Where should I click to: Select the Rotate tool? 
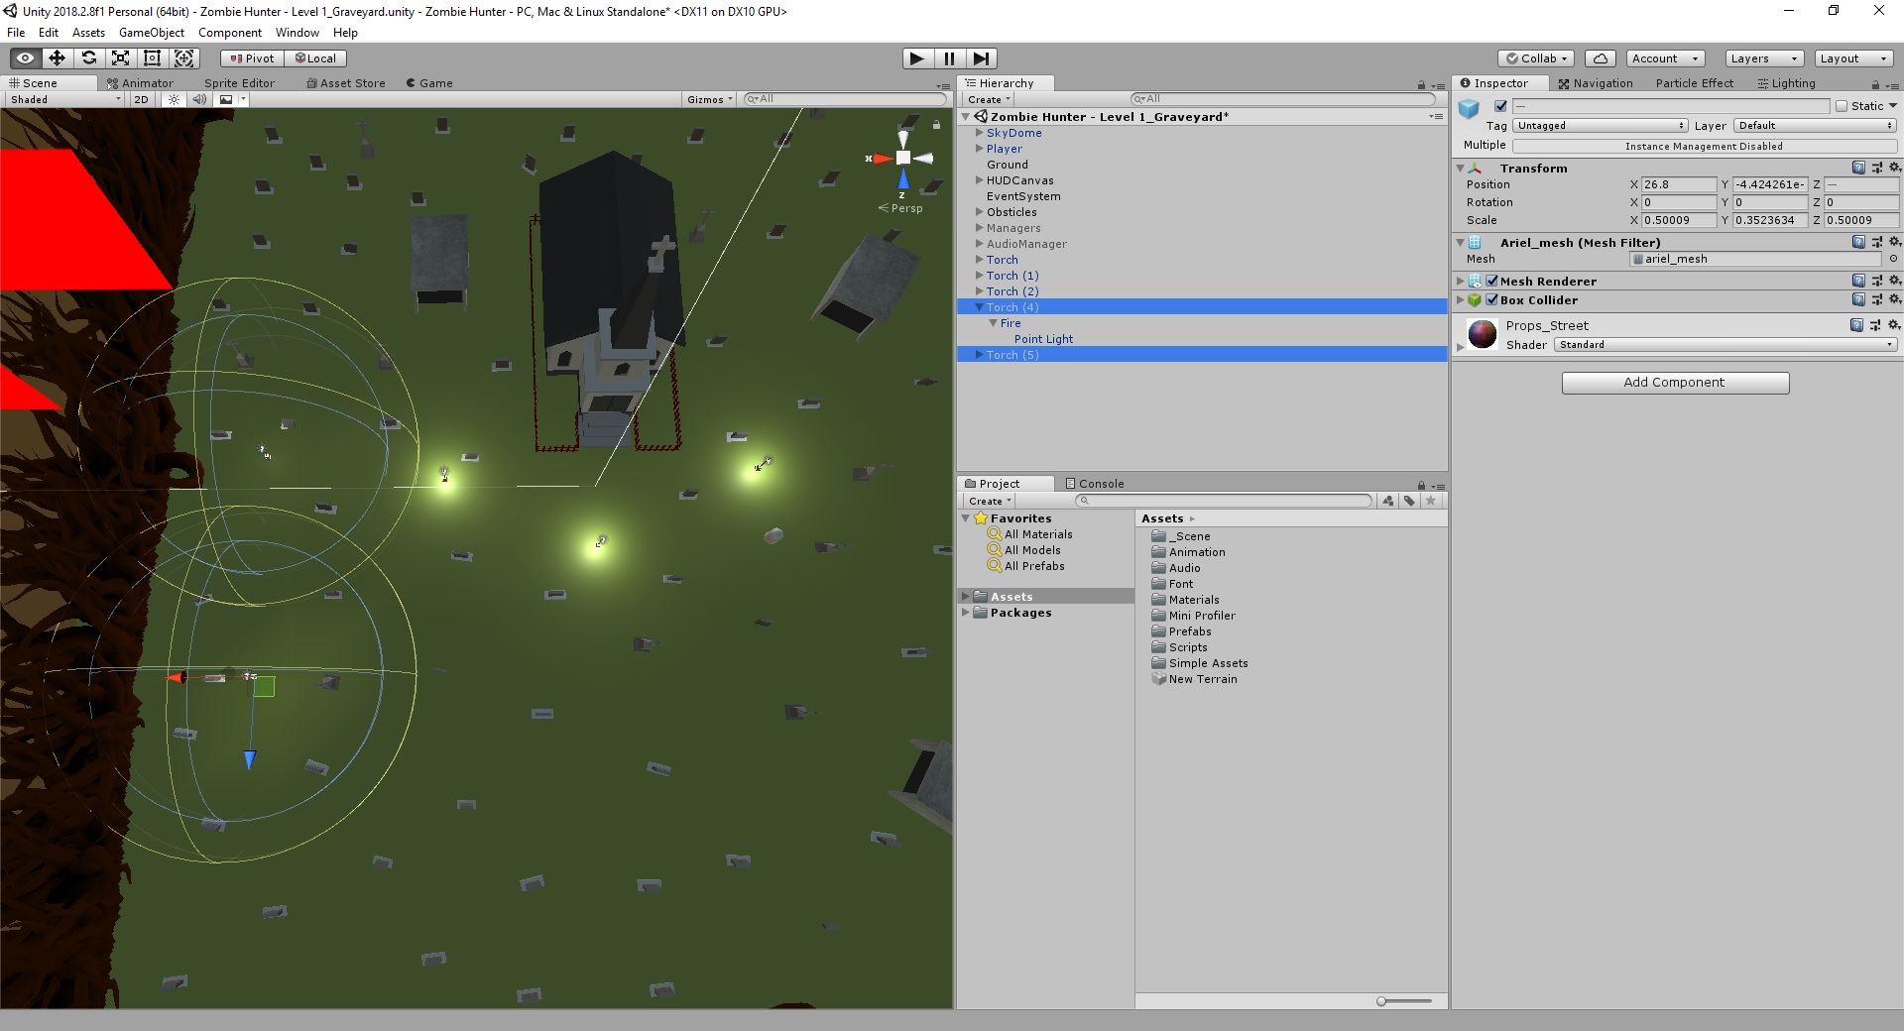point(88,58)
